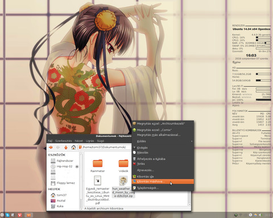This screenshot has width=273, height=218.
Task: Click the Rainmeter folder name label
Action: click(x=98, y=171)
